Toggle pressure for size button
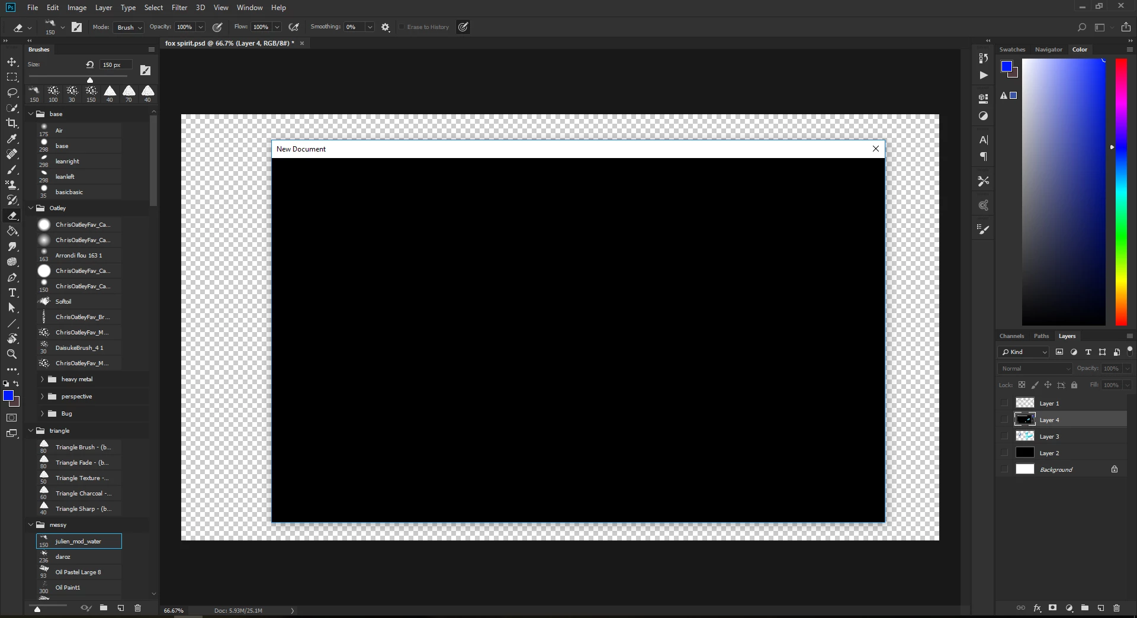This screenshot has width=1137, height=618. (x=463, y=27)
